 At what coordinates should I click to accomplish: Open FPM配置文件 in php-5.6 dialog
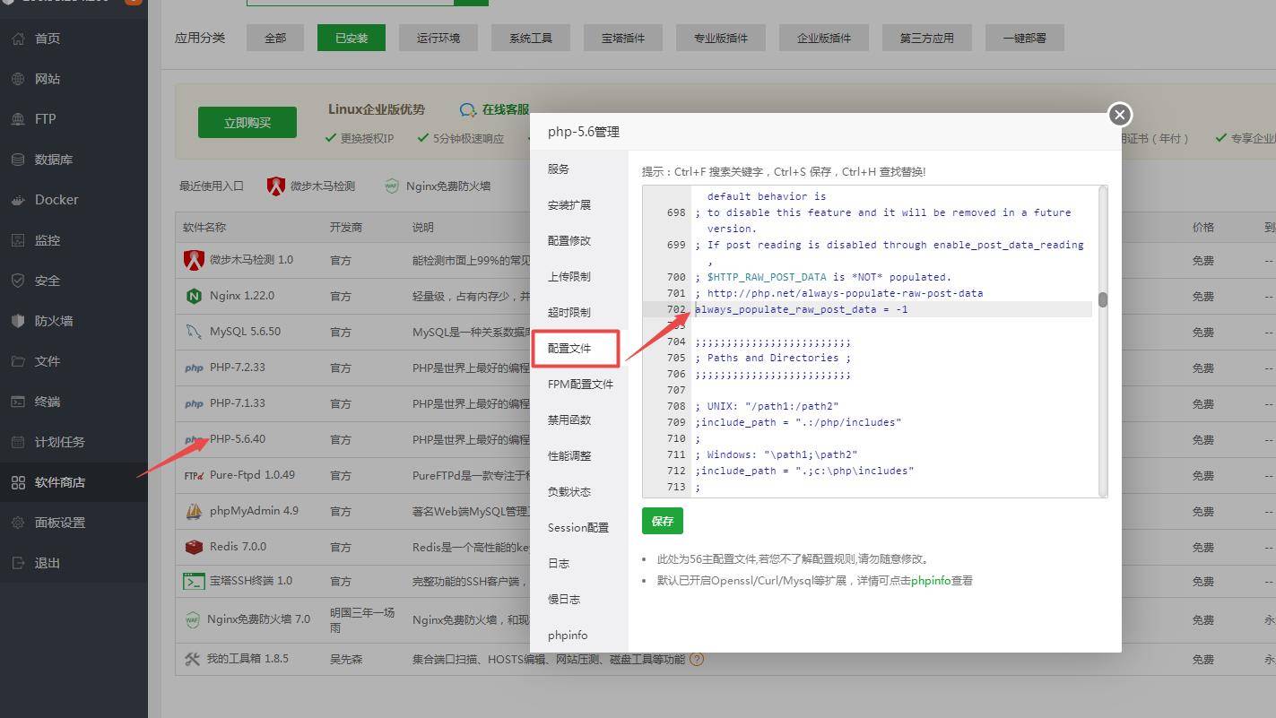(x=579, y=384)
